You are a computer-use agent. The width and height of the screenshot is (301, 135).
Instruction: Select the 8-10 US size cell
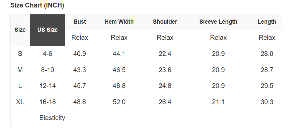click(x=48, y=70)
